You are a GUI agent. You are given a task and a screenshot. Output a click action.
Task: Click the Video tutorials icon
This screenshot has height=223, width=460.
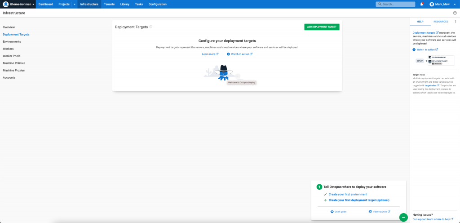[x=370, y=212]
